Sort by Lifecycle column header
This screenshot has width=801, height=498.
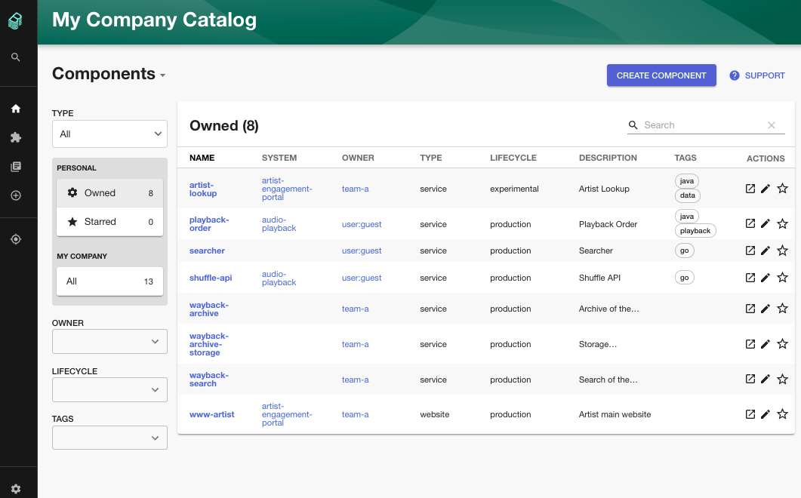pos(513,158)
